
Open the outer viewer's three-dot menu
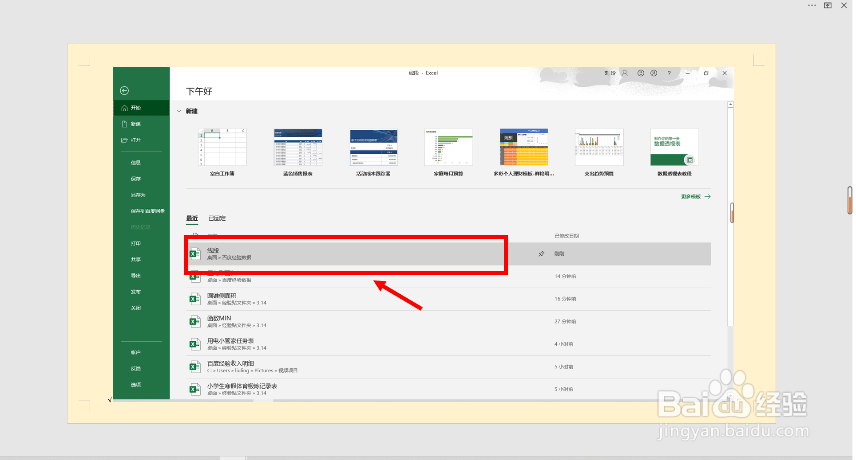point(812,5)
